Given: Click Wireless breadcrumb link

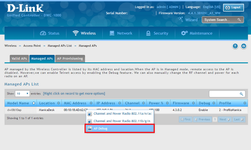Looking at the screenshot, I should [x=11, y=46].
